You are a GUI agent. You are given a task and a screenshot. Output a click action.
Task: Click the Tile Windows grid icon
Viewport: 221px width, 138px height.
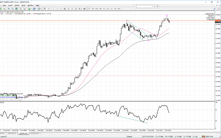coord(16,9)
